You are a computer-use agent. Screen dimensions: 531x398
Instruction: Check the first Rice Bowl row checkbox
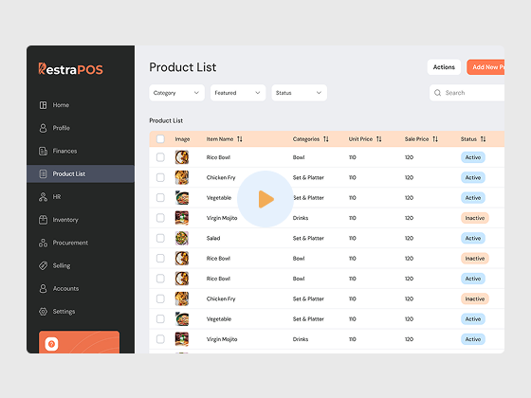(x=160, y=157)
